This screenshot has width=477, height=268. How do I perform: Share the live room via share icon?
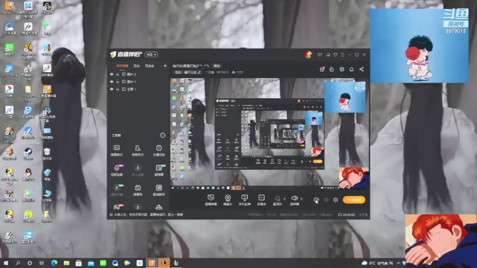coord(361,69)
